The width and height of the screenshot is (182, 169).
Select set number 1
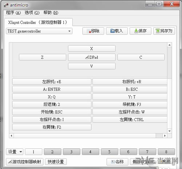[33, 152]
